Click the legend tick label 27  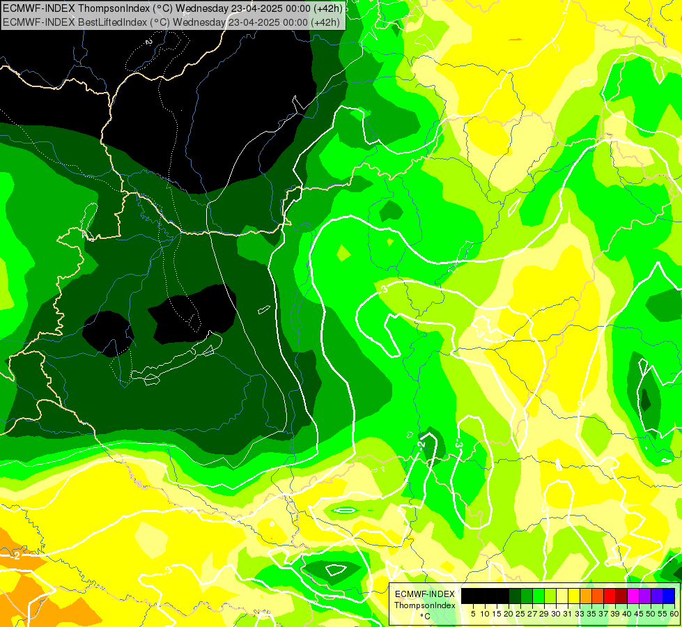[532, 614]
